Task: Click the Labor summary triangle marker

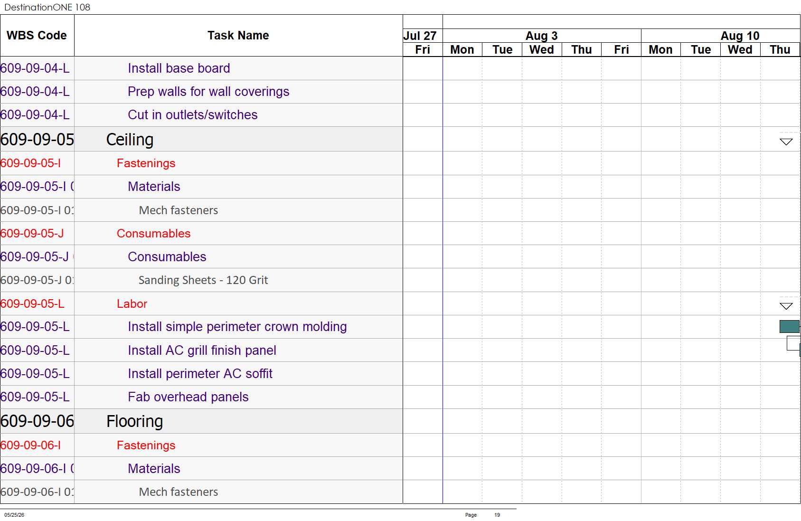Action: [786, 306]
